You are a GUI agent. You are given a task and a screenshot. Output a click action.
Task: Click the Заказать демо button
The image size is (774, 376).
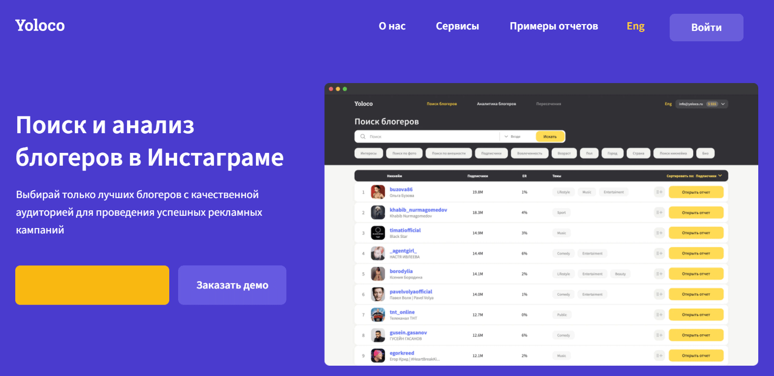pyautogui.click(x=232, y=285)
